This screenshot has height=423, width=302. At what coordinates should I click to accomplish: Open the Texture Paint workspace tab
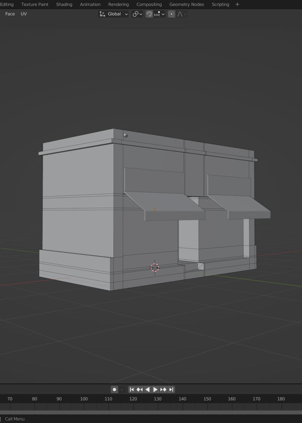[x=35, y=4]
